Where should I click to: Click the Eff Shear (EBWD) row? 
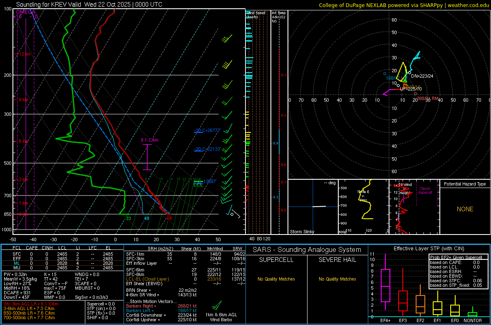(186, 284)
